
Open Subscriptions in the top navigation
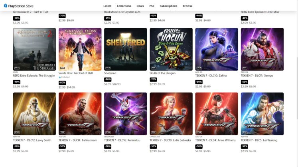click(x=168, y=6)
